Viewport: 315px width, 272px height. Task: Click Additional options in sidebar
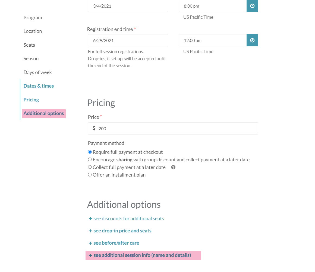click(44, 113)
